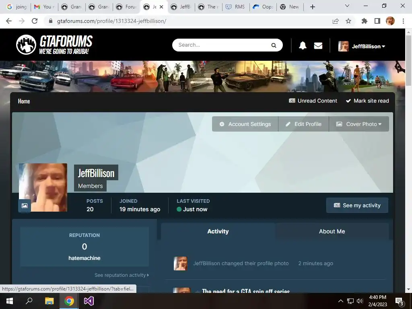Open File Explorer from taskbar
The image size is (412, 309).
(49, 301)
